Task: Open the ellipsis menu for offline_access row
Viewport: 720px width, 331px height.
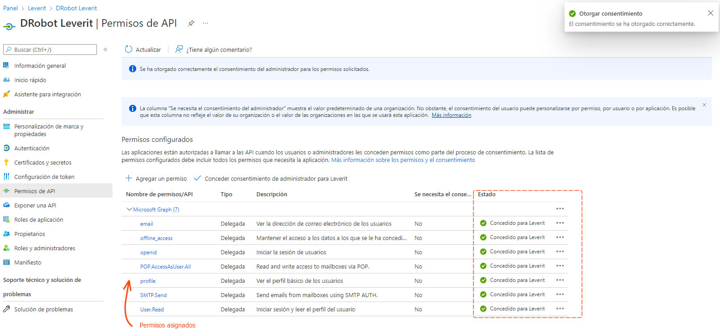Action: click(x=560, y=237)
